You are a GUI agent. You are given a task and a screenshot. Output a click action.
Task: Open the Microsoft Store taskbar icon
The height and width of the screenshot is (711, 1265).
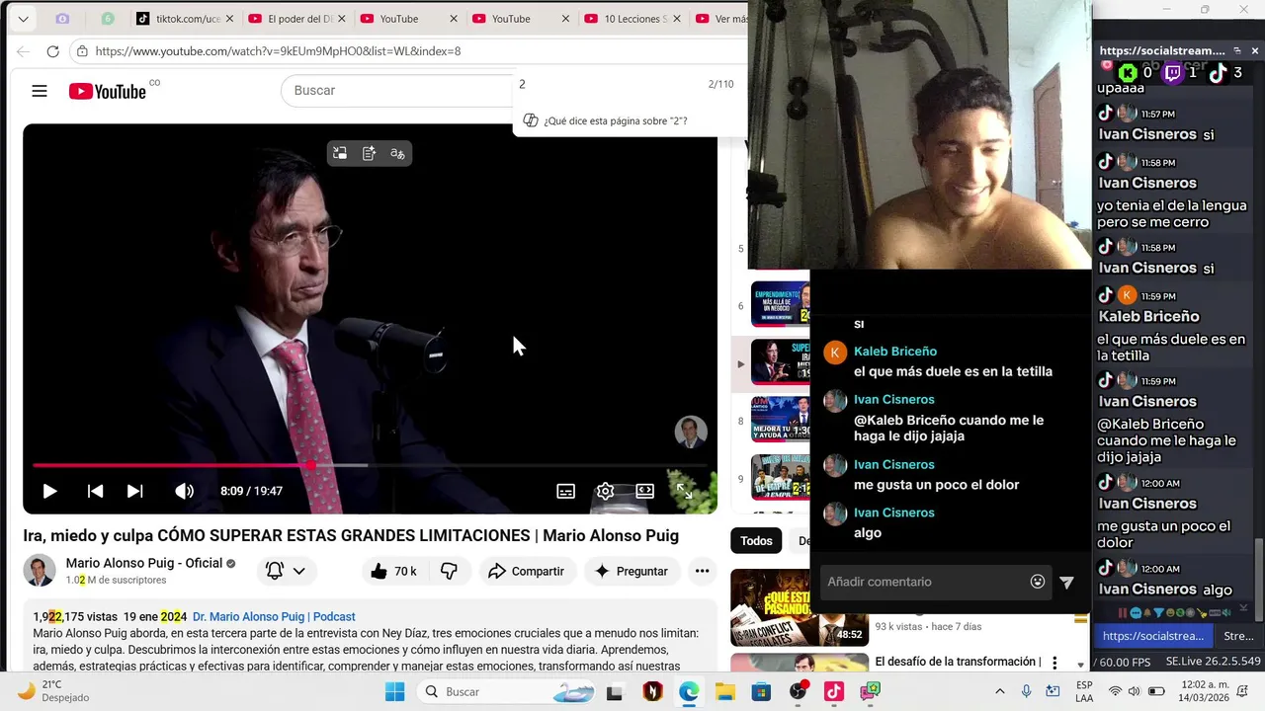[761, 691]
